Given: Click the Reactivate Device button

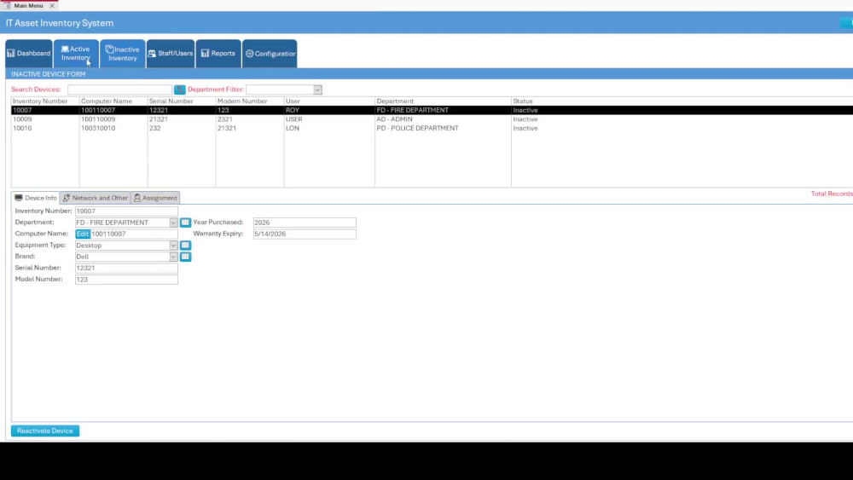Looking at the screenshot, I should pyautogui.click(x=45, y=431).
